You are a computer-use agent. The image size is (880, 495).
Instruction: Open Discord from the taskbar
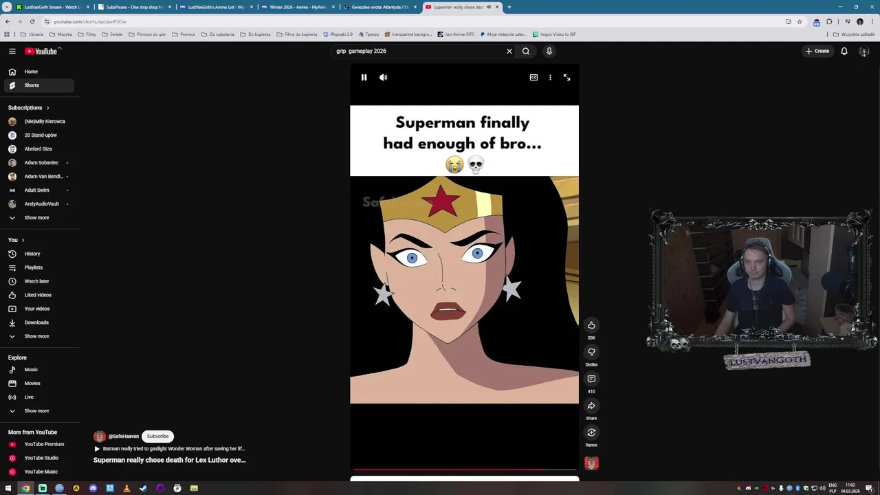(x=93, y=488)
